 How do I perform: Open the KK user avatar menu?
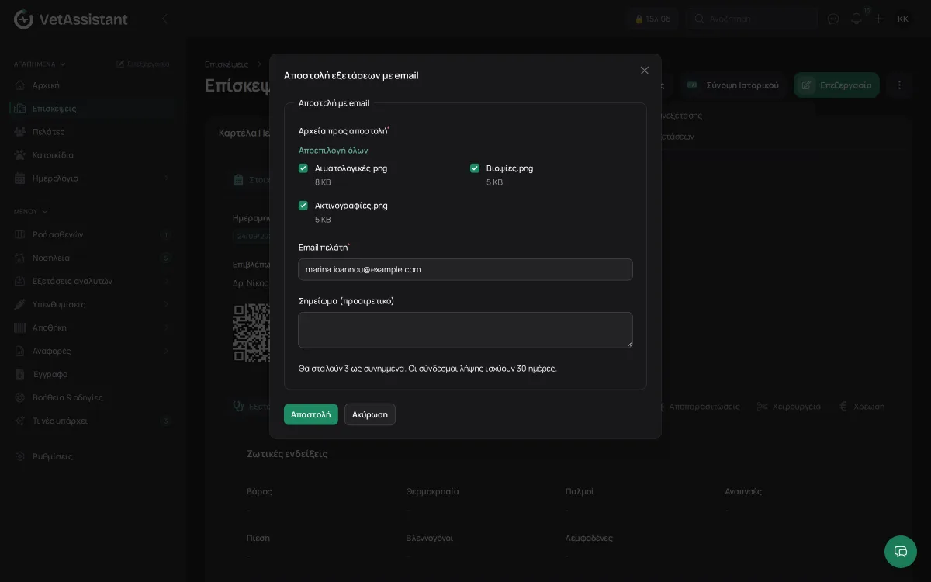[x=903, y=19]
